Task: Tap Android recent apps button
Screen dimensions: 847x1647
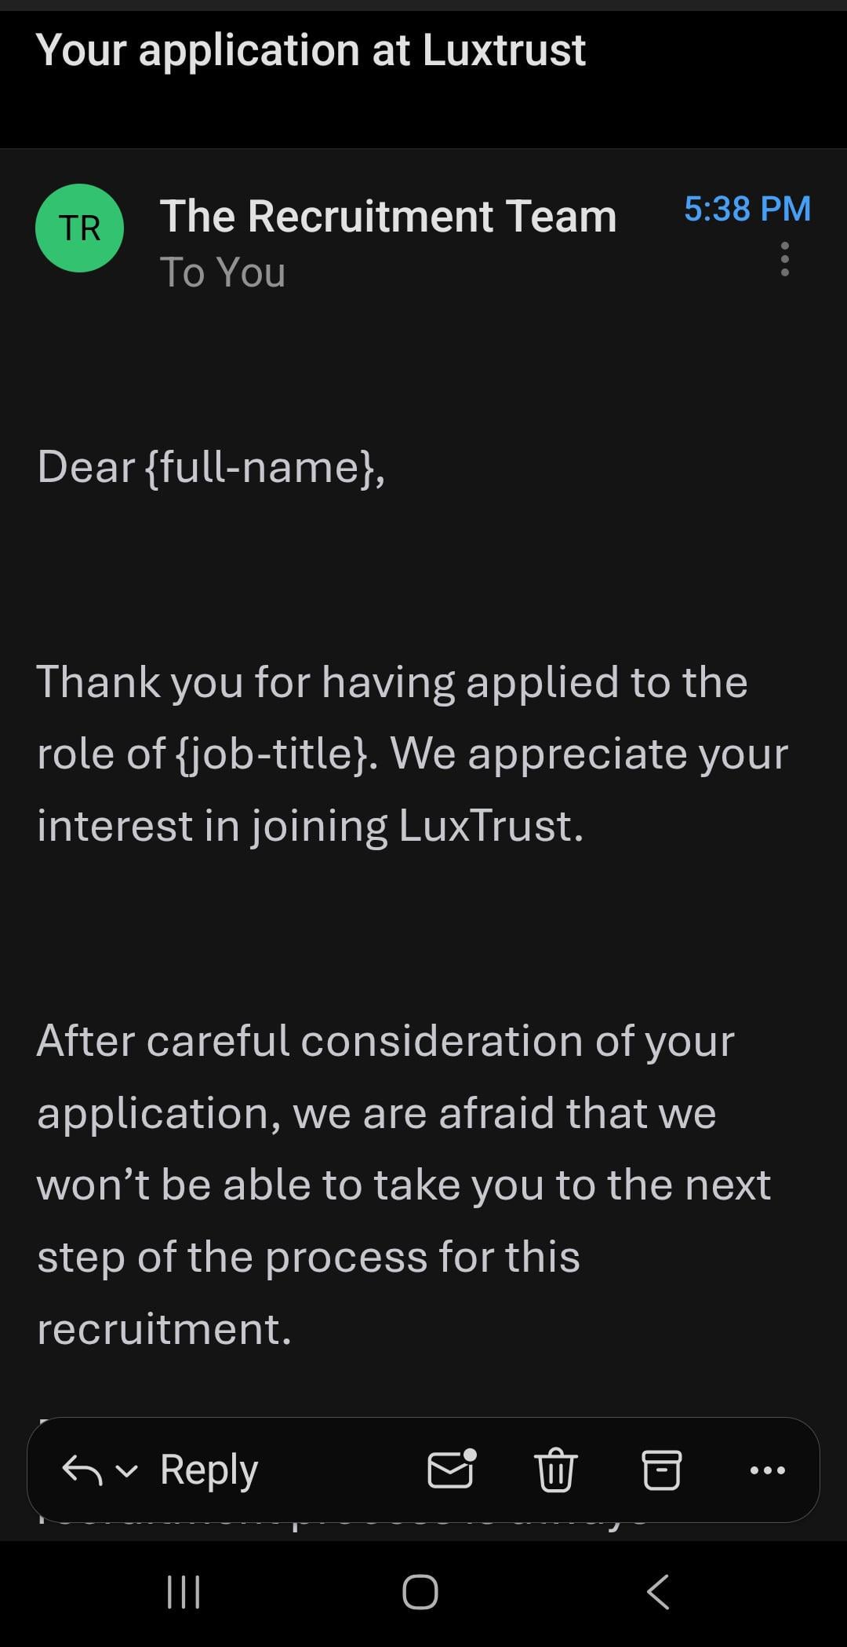Action: coord(184,1592)
